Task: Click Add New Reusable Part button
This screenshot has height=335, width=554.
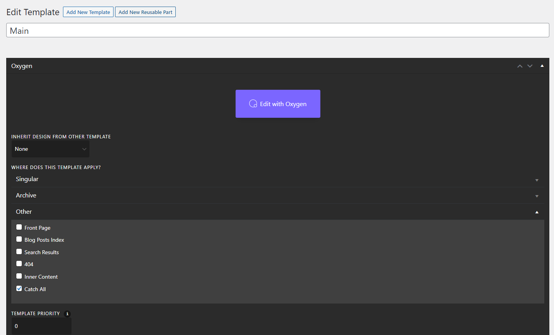Action: 145,12
